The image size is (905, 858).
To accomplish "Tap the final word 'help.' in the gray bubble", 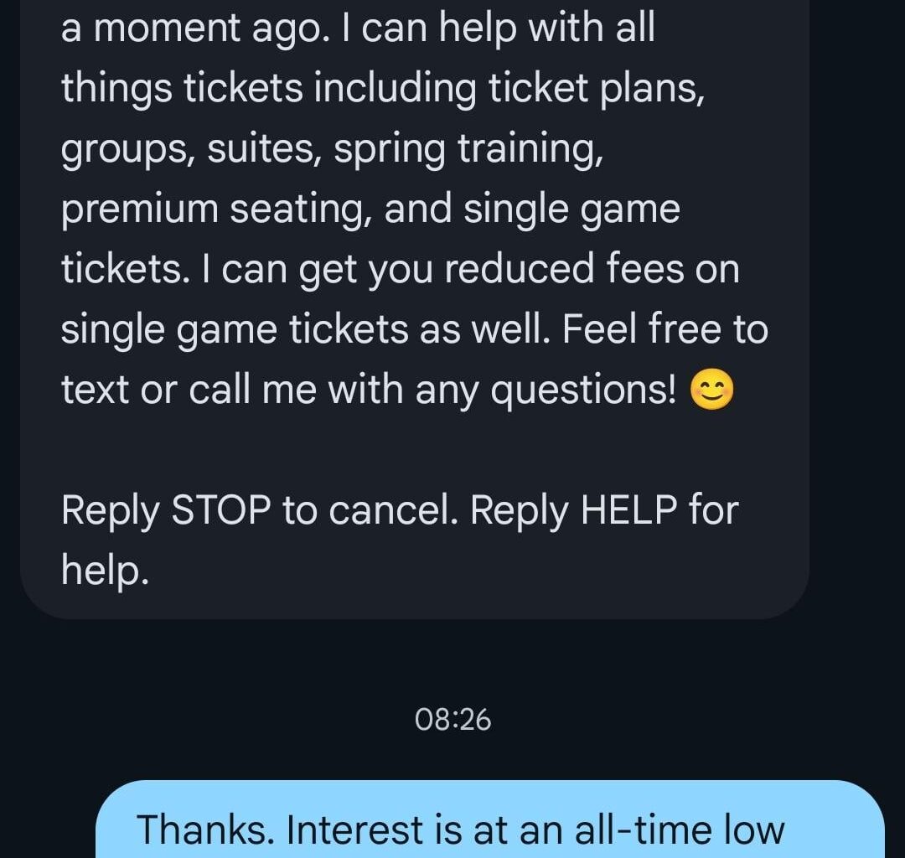I will coord(105,571).
